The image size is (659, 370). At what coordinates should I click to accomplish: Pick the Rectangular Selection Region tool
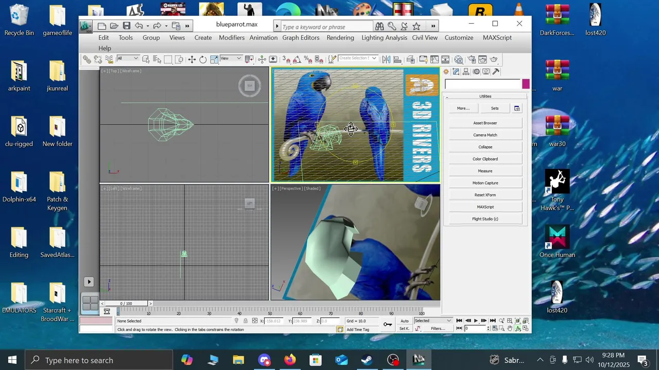click(168, 59)
